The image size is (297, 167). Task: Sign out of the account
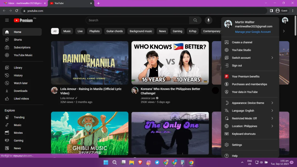point(250,66)
